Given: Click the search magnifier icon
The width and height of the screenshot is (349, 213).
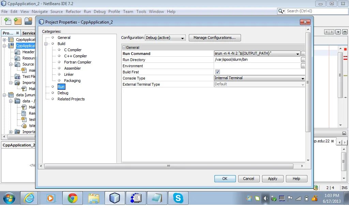Looking at the screenshot, I should pos(280,11).
